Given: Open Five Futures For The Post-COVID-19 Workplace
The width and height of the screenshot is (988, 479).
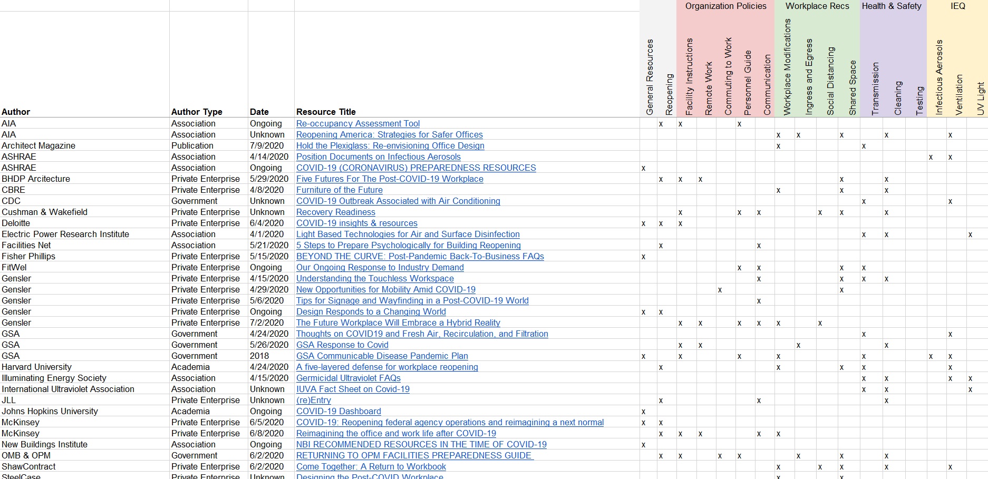Looking at the screenshot, I should [x=390, y=179].
